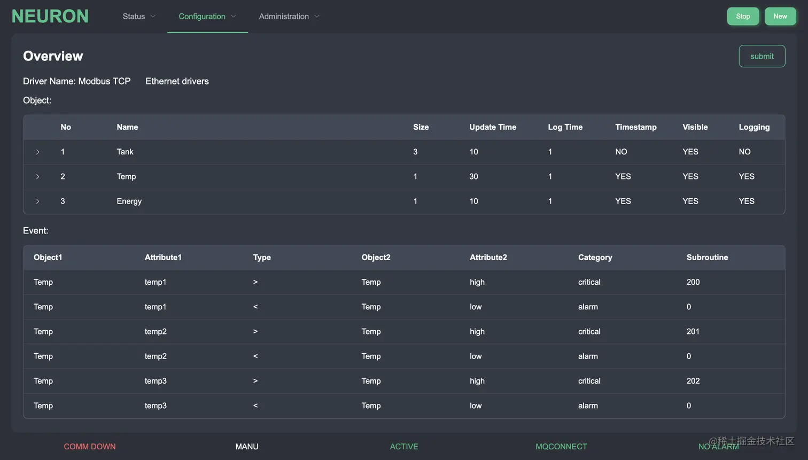Click the Update Time column header
This screenshot has height=460, width=808.
pos(493,127)
